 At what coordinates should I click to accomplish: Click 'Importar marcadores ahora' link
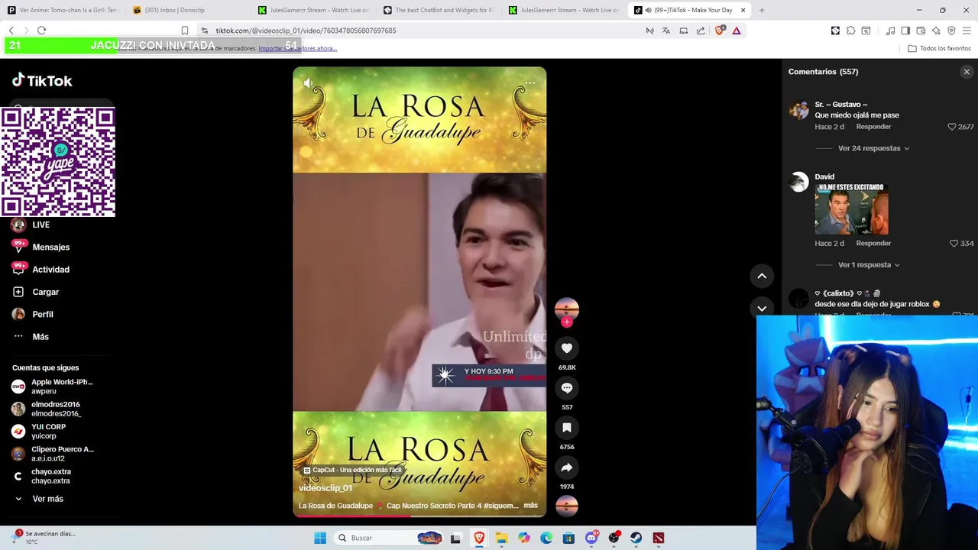297,48
